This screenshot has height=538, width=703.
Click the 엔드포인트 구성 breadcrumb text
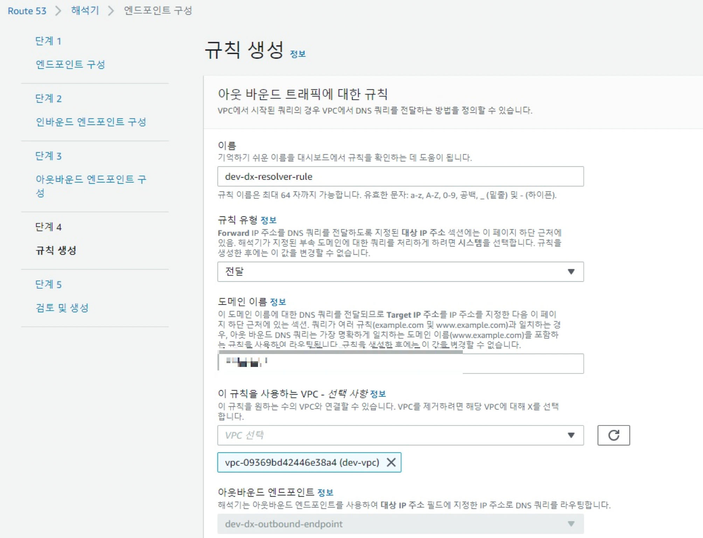pos(158,11)
